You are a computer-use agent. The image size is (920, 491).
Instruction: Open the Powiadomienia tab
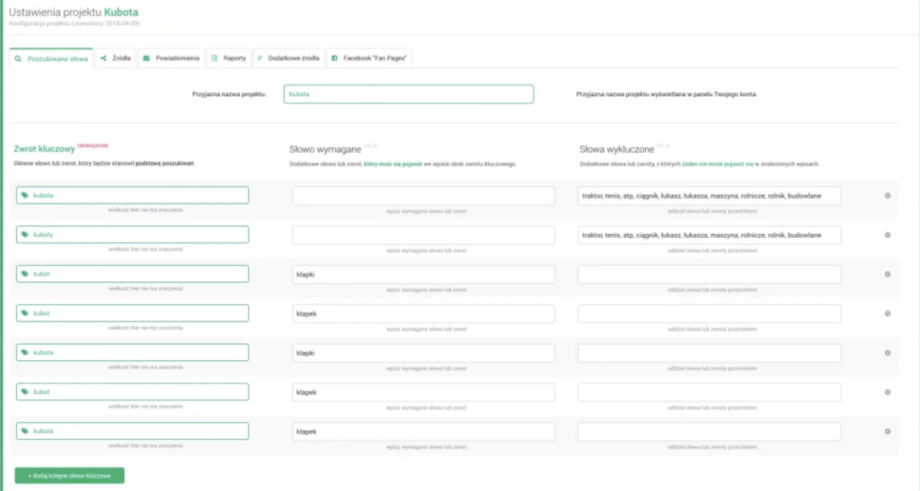click(172, 58)
